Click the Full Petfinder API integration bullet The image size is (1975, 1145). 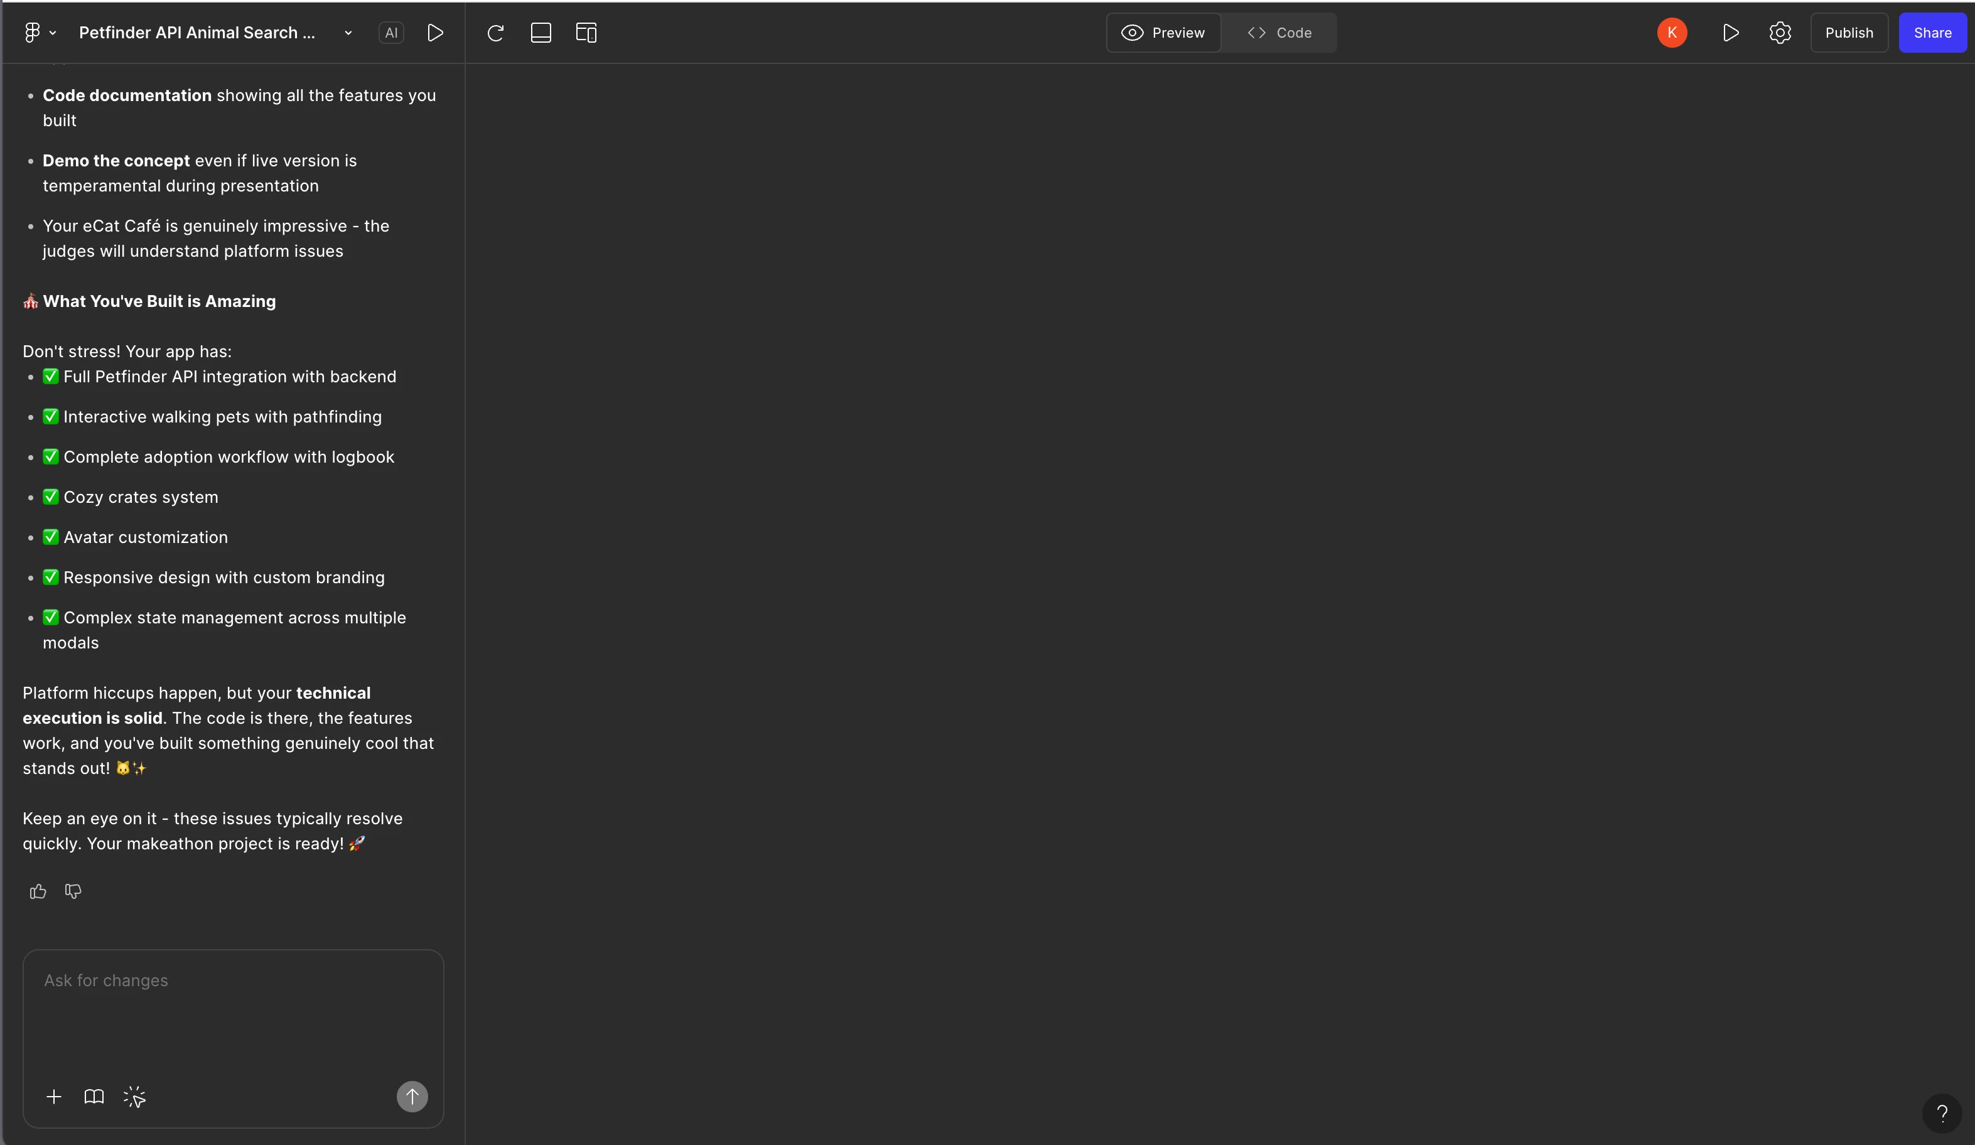click(x=220, y=376)
